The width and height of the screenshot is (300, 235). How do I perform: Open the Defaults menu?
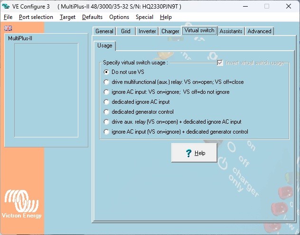click(92, 17)
